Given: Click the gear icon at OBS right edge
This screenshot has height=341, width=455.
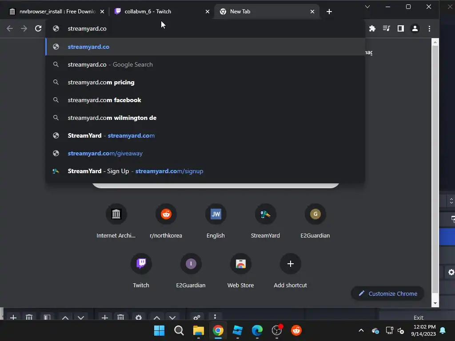Looking at the screenshot, I should coord(451,272).
